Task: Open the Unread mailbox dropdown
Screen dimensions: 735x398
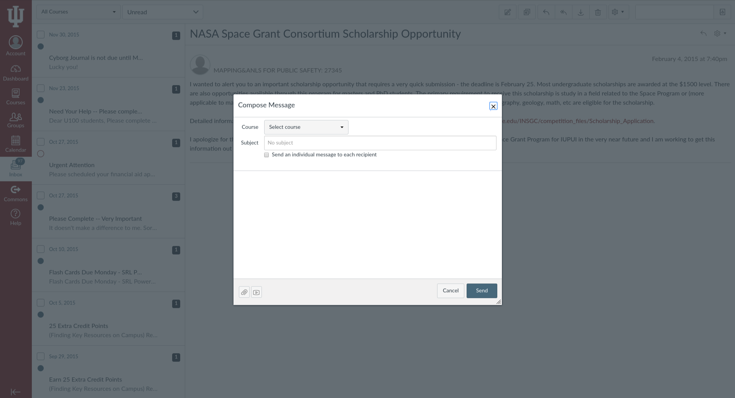Action: [x=163, y=12]
